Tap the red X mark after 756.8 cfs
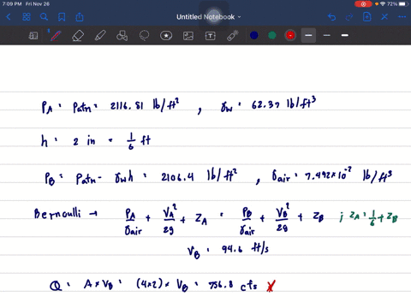The width and height of the screenshot is (411, 308). click(271, 286)
